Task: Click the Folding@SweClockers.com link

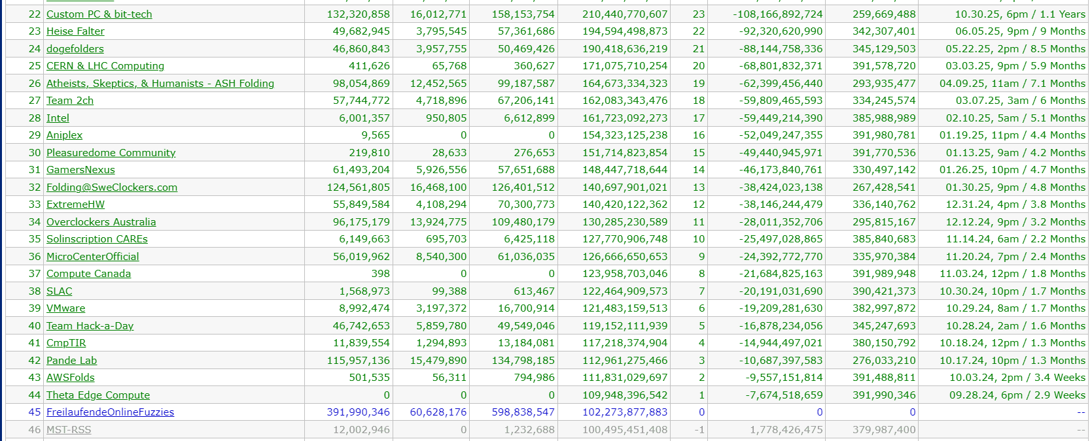Action: tap(112, 187)
